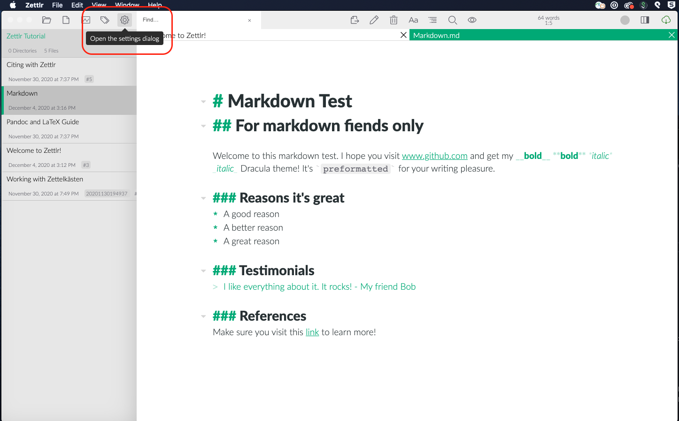Open Pandoc and LaTeX Guide file

(x=69, y=129)
